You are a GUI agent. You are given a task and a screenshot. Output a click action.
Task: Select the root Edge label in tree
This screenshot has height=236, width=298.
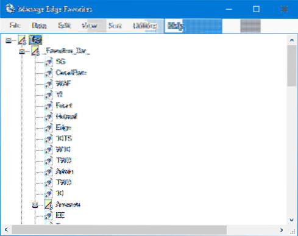[x=35, y=40]
